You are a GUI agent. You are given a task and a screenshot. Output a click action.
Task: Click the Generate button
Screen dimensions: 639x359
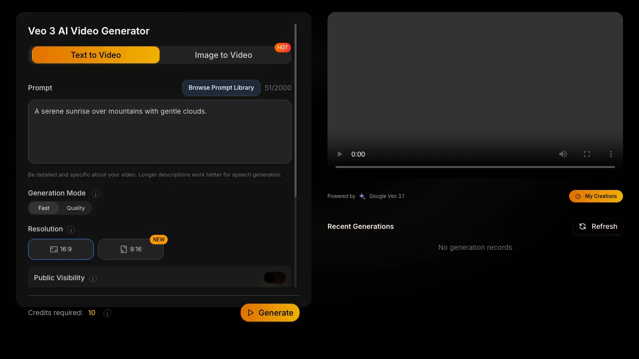tap(270, 313)
